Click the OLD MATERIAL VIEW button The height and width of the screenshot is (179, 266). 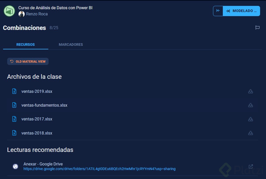point(28,61)
